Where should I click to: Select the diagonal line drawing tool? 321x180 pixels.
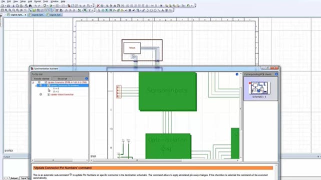pyautogui.click(x=159, y=10)
